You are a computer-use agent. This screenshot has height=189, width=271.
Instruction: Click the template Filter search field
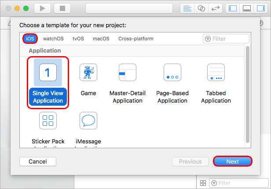coord(228,39)
